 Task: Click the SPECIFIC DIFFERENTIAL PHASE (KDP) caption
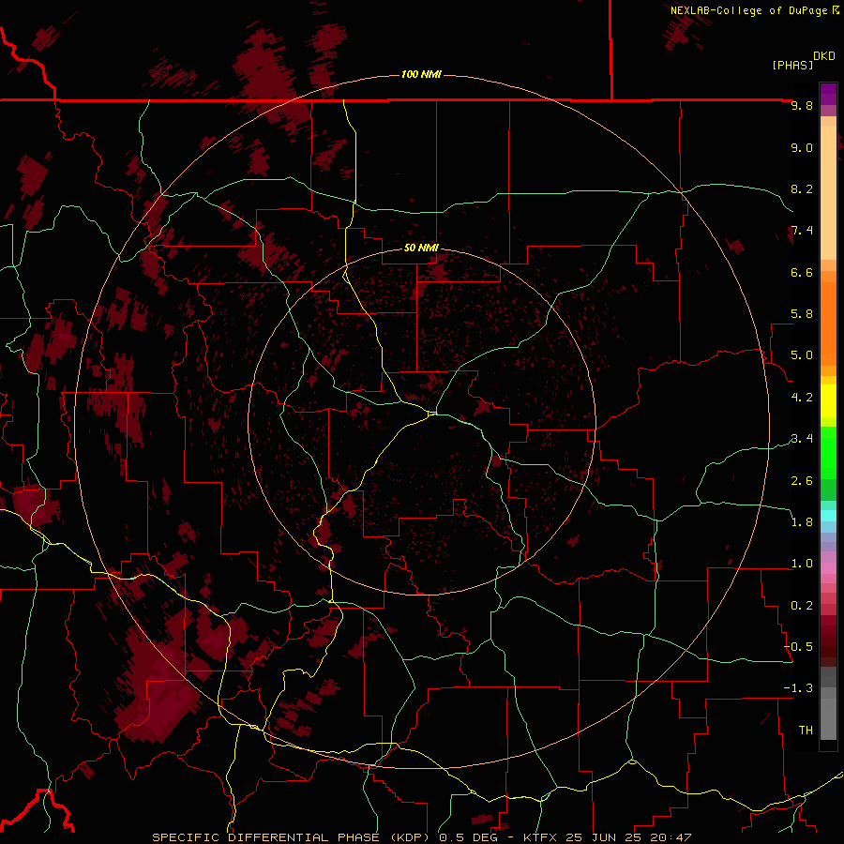[292, 837]
